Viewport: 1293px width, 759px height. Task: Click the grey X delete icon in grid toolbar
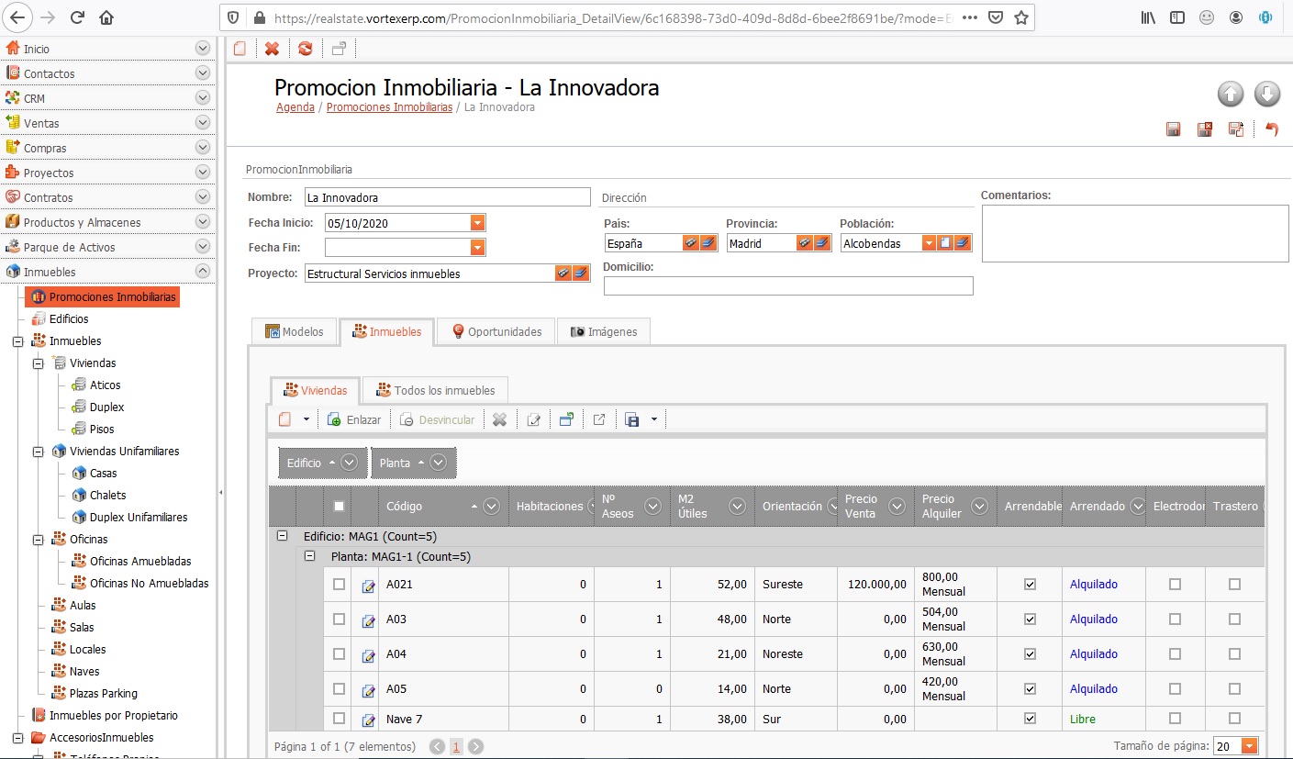tap(499, 419)
